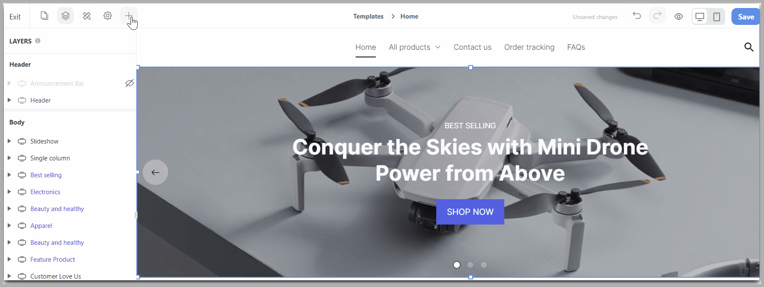The image size is (764, 287).
Task: Open the FAQs menu item
Action: 576,47
